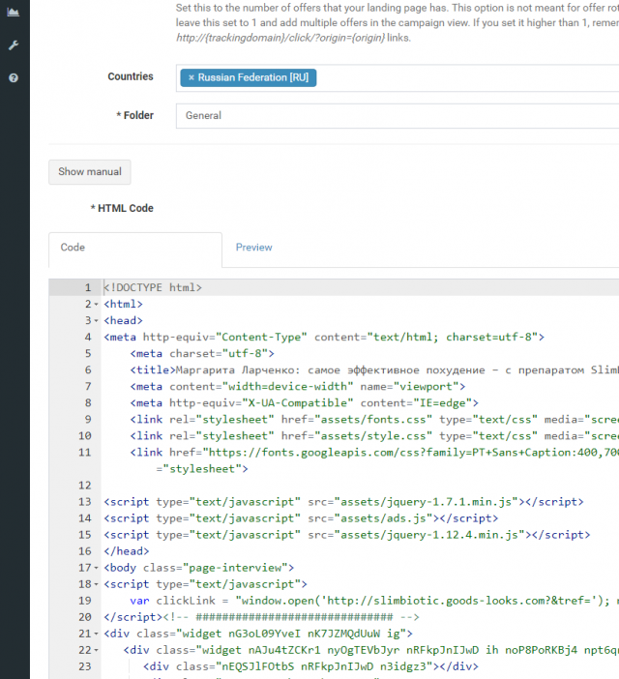
Task: Click the X-UA-Compatible meta line
Action: click(305, 402)
